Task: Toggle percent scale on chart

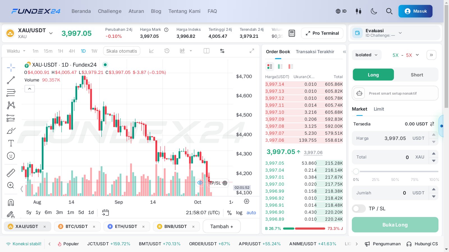Action: point(229,213)
